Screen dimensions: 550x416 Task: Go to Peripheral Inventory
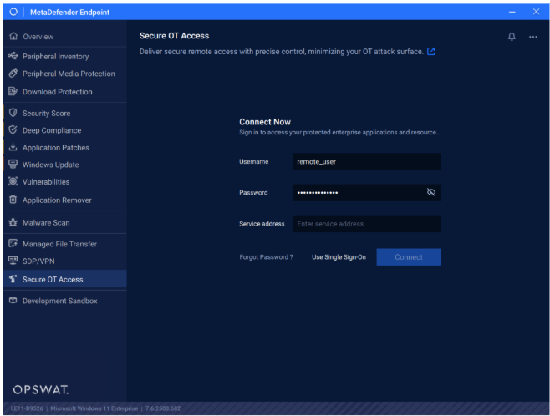pyautogui.click(x=65, y=57)
